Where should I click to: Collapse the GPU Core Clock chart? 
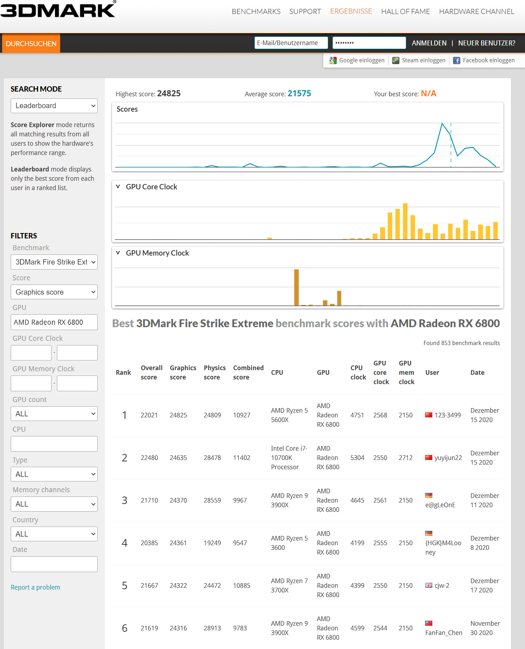pos(118,187)
